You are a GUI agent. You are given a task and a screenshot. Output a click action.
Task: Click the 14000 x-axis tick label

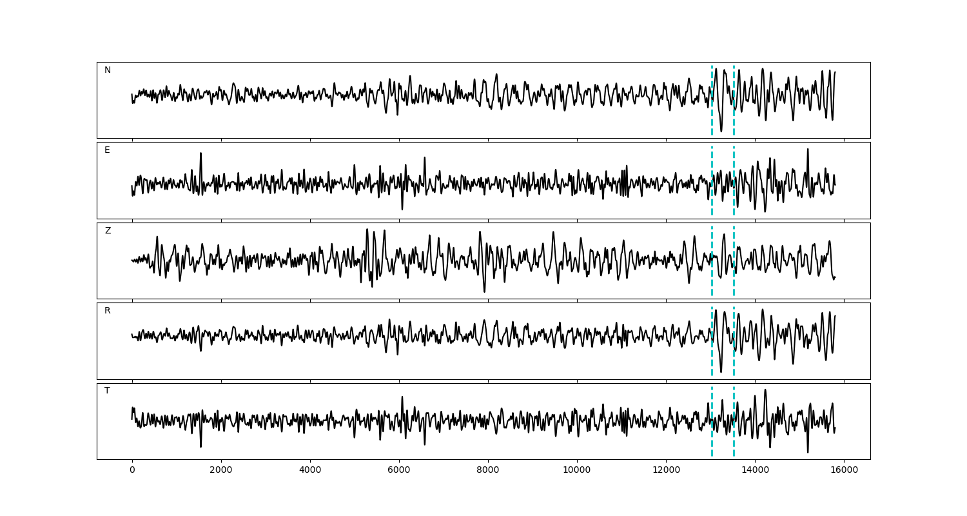pyautogui.click(x=755, y=470)
